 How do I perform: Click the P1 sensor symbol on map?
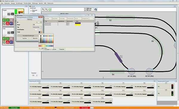tap(97, 24)
